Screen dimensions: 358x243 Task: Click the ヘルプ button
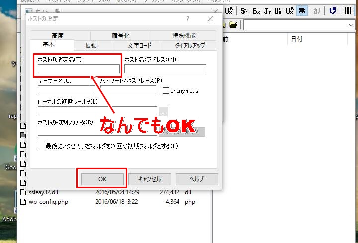click(x=196, y=179)
